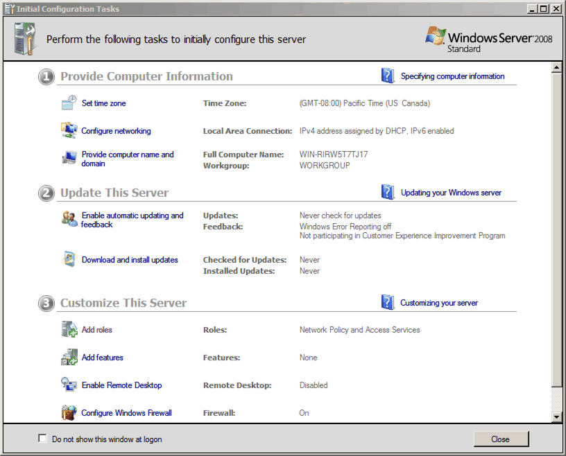Click 'Not participating in Customer Experience Improvement Program'
This screenshot has width=566, height=456.
[402, 236]
